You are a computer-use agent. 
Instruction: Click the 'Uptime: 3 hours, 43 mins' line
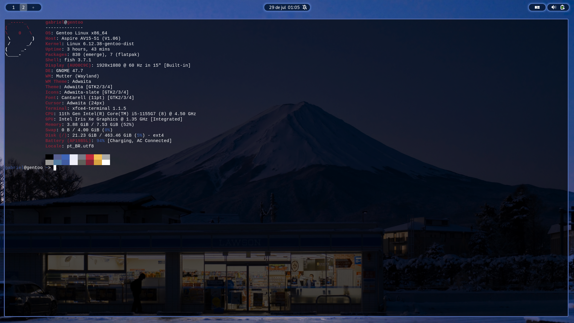click(x=78, y=49)
